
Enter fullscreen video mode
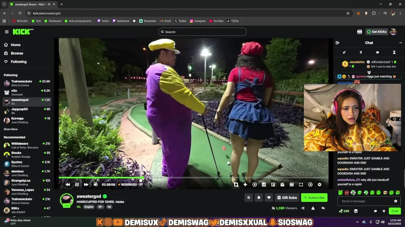point(301,185)
